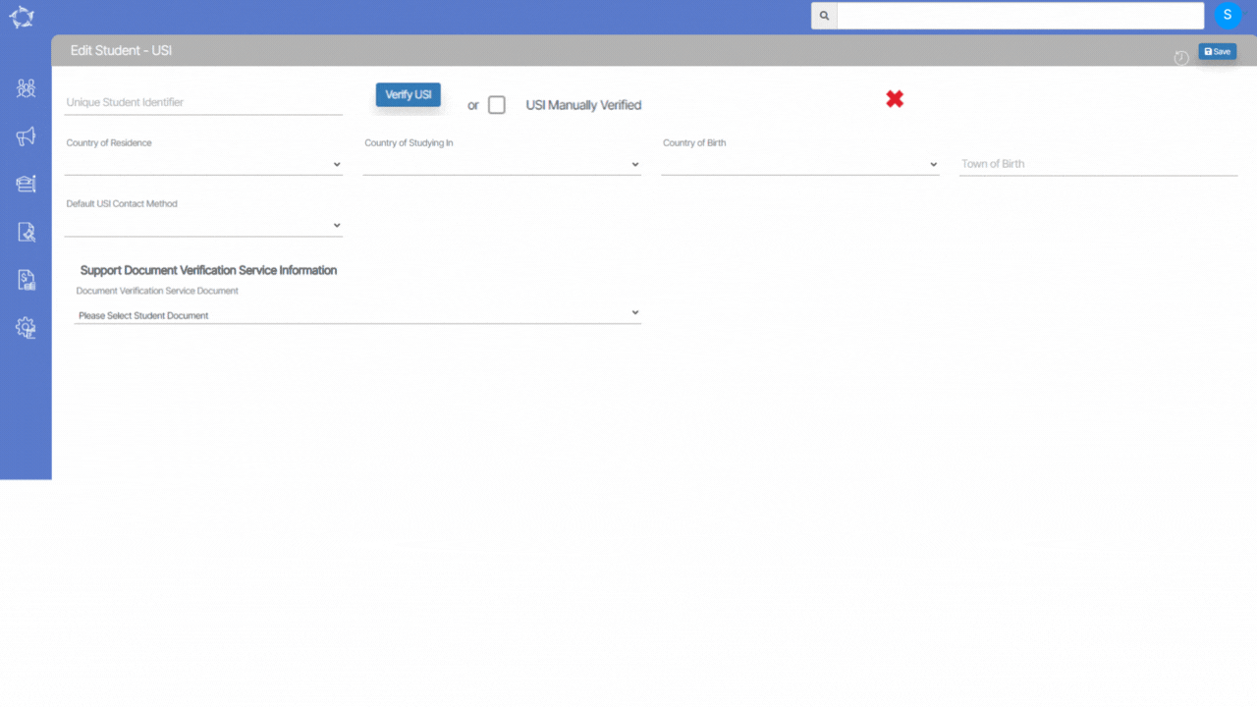Click the history clock icon beside Save
Viewport: 1257px width, 707px height.
1181,58
